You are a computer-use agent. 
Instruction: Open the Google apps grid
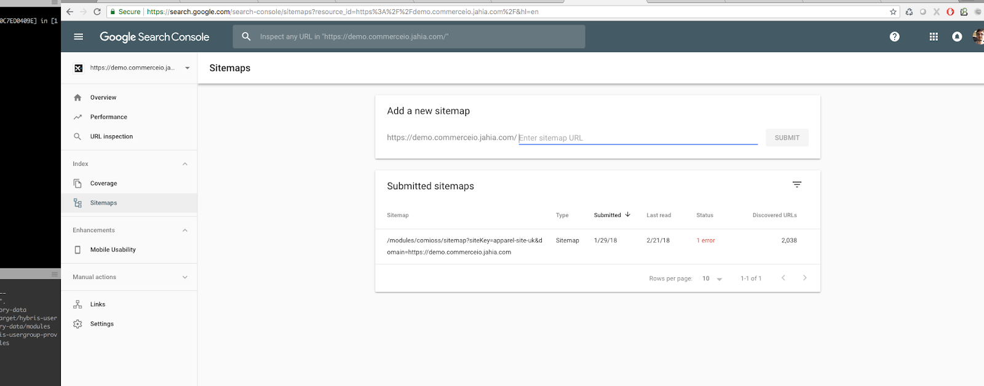934,37
